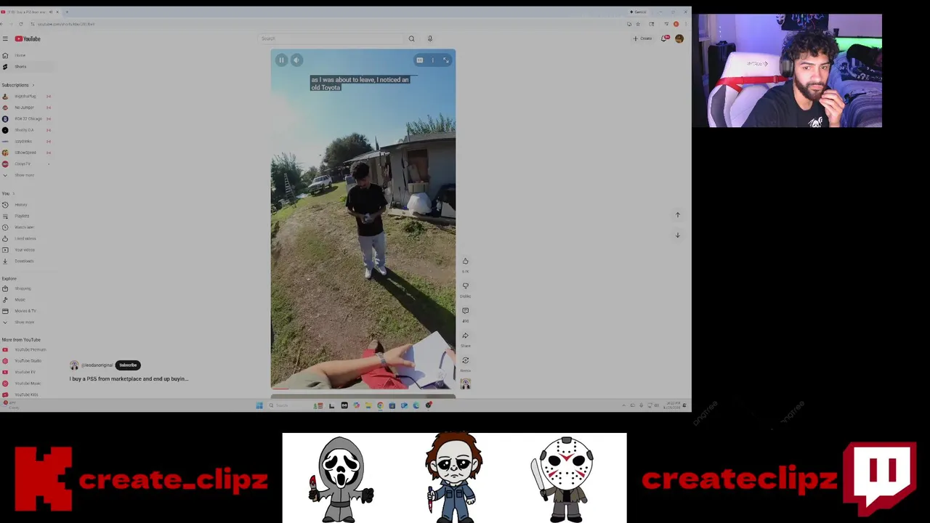
Task: Open Playlists in sidebar
Action: 21,216
